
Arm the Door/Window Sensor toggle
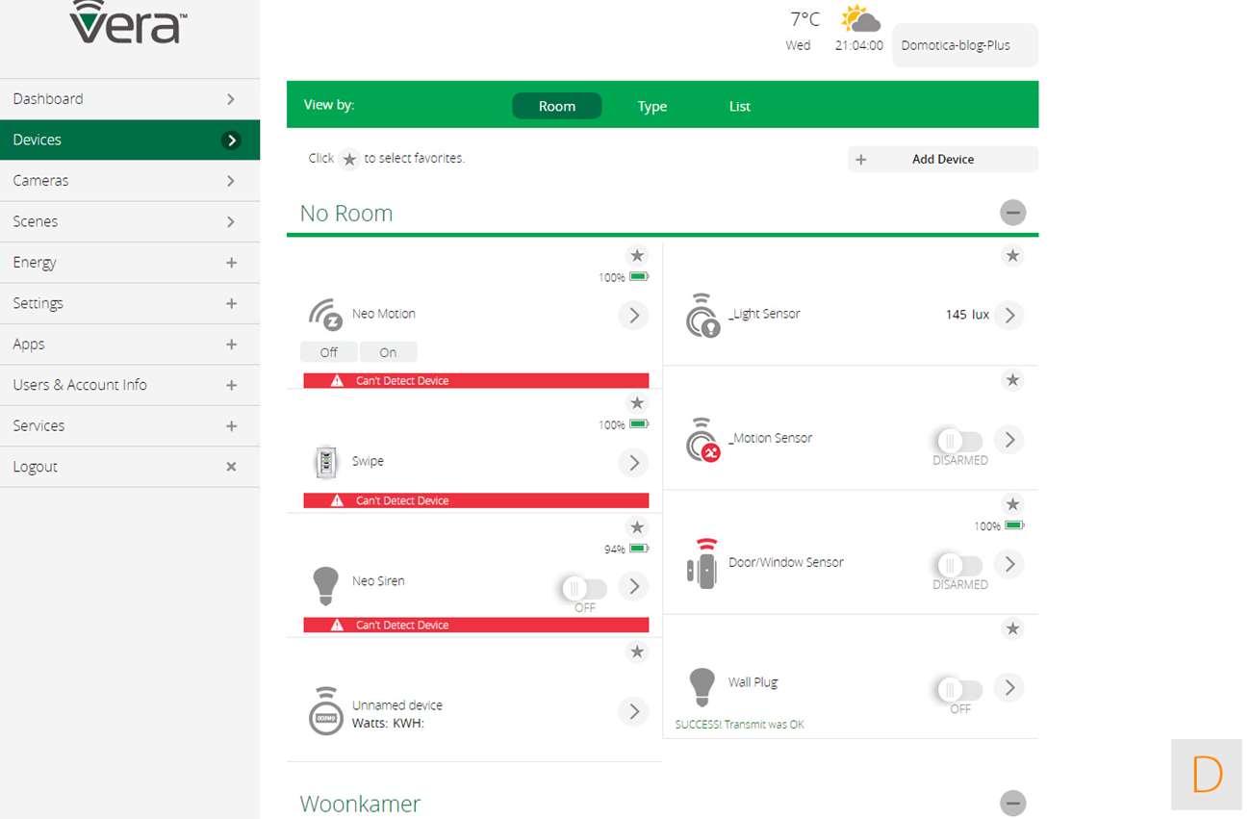[959, 565]
